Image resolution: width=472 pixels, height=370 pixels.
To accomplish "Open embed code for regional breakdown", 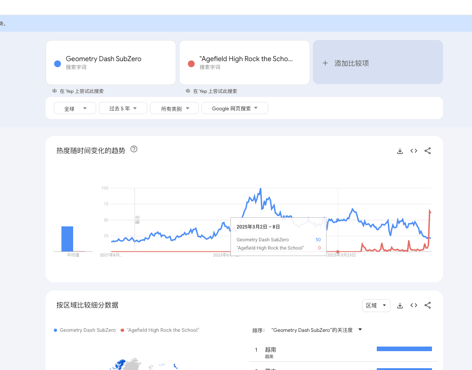I will tap(414, 305).
